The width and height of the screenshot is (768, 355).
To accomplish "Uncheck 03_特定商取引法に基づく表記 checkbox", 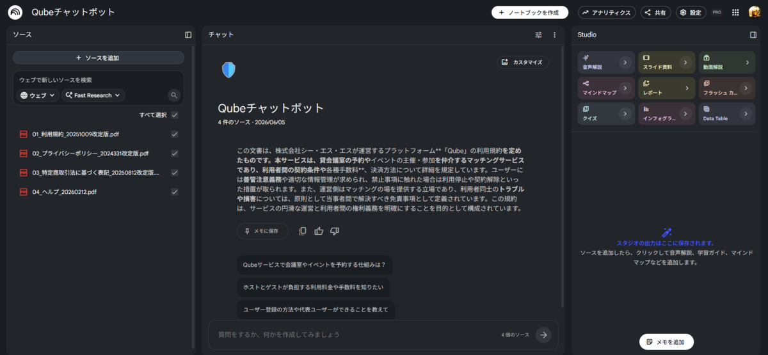I will [x=175, y=173].
